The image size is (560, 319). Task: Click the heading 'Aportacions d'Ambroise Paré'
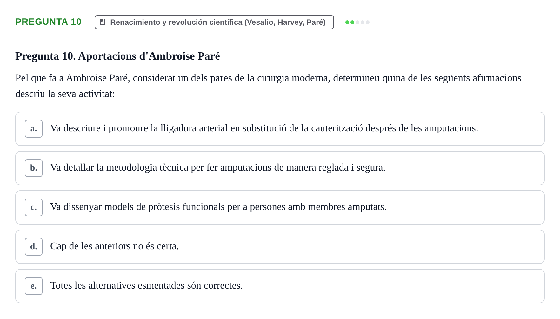click(x=117, y=56)
